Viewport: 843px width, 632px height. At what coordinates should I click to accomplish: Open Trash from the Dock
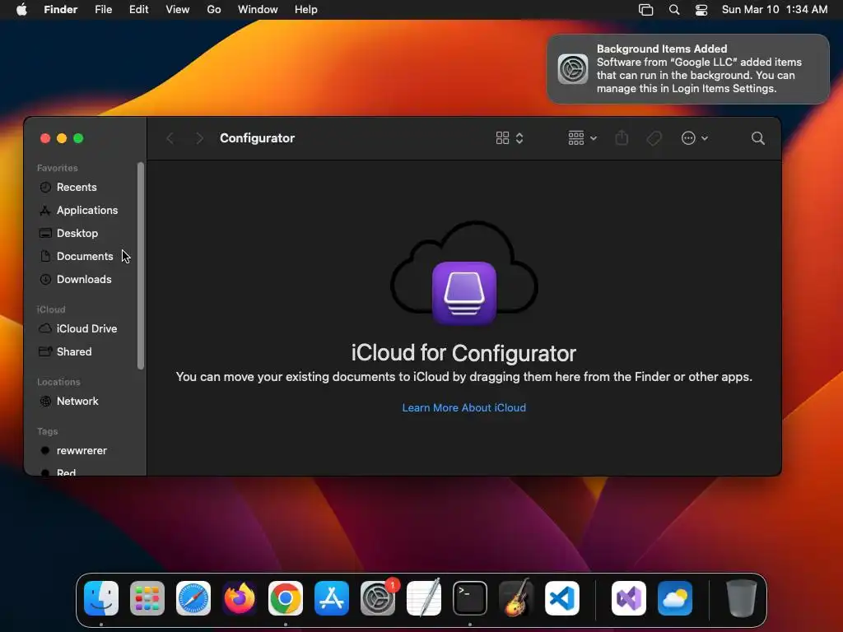point(742,598)
